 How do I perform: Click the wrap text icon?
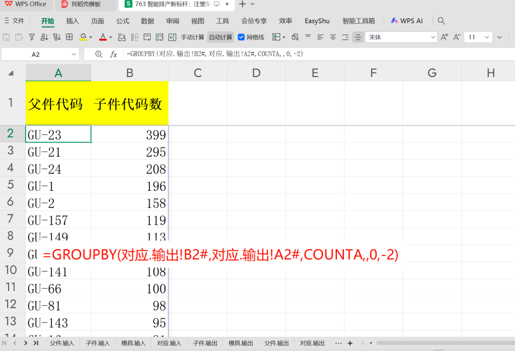[x=147, y=37]
